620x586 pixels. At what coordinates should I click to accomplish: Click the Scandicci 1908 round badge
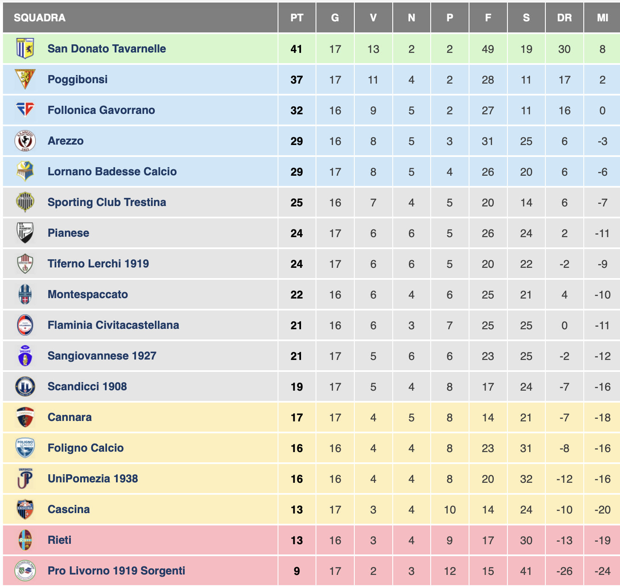click(x=25, y=386)
